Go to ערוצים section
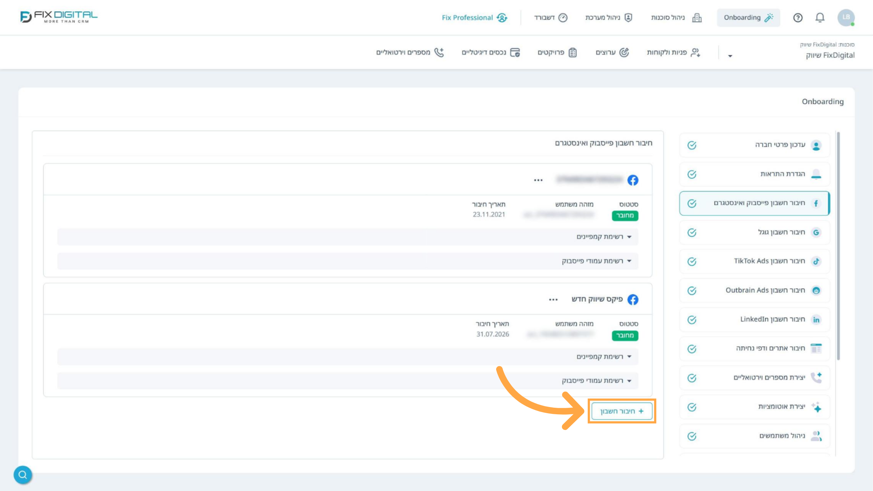The image size is (873, 491). tap(612, 52)
